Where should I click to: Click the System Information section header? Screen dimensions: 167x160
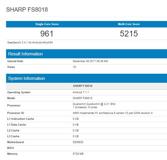26,78
